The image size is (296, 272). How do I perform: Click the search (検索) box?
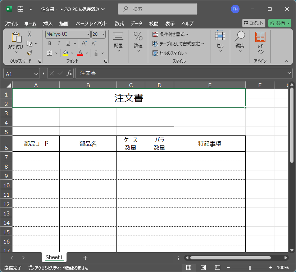tap(158, 9)
